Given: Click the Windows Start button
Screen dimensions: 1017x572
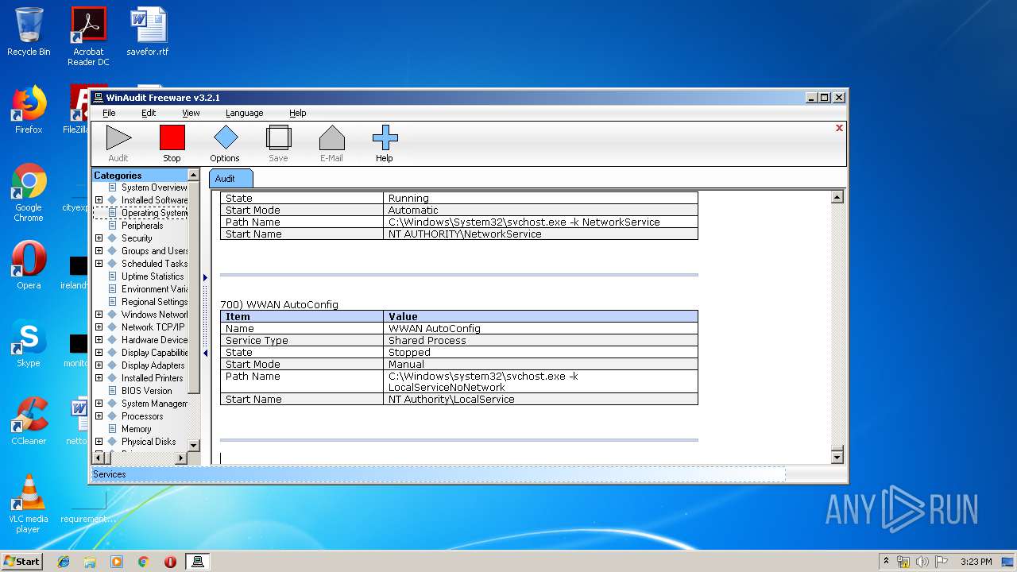Looking at the screenshot, I should 21,561.
